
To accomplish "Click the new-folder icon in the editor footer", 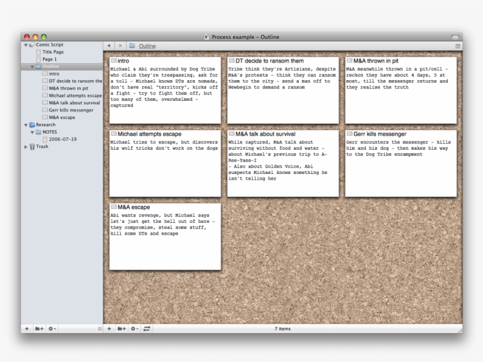I will pos(120,328).
